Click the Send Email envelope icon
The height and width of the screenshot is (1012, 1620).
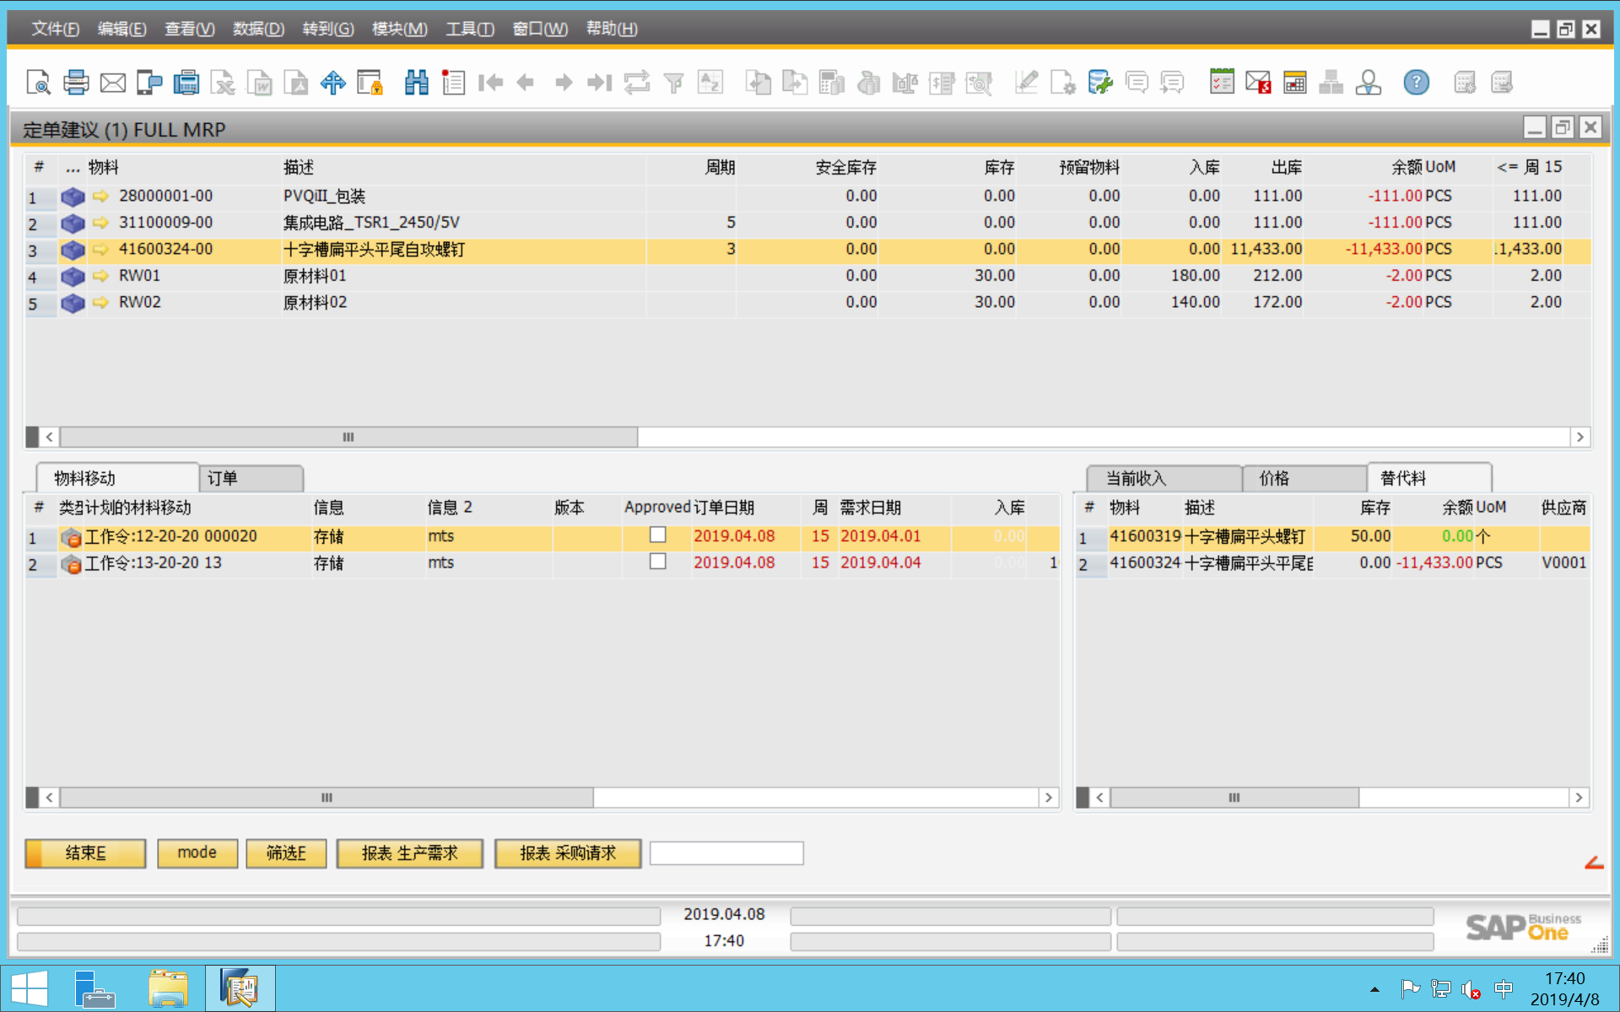click(113, 83)
